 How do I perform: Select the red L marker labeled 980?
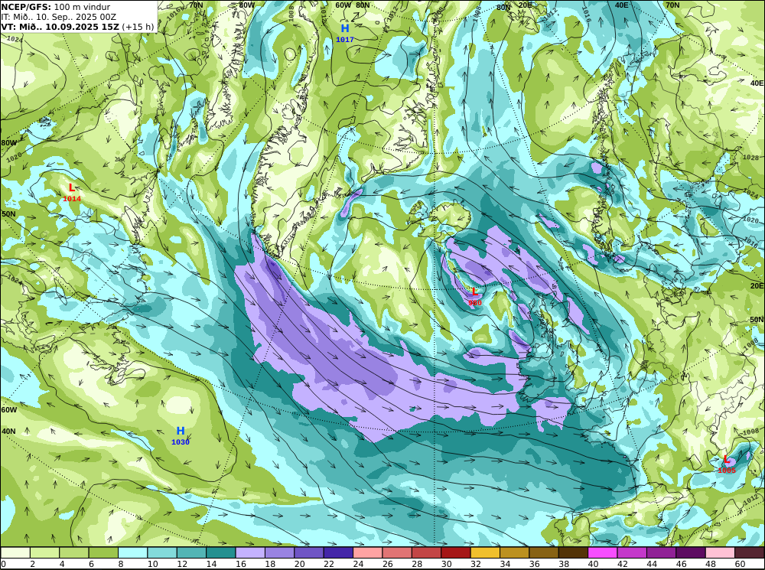pyautogui.click(x=475, y=292)
